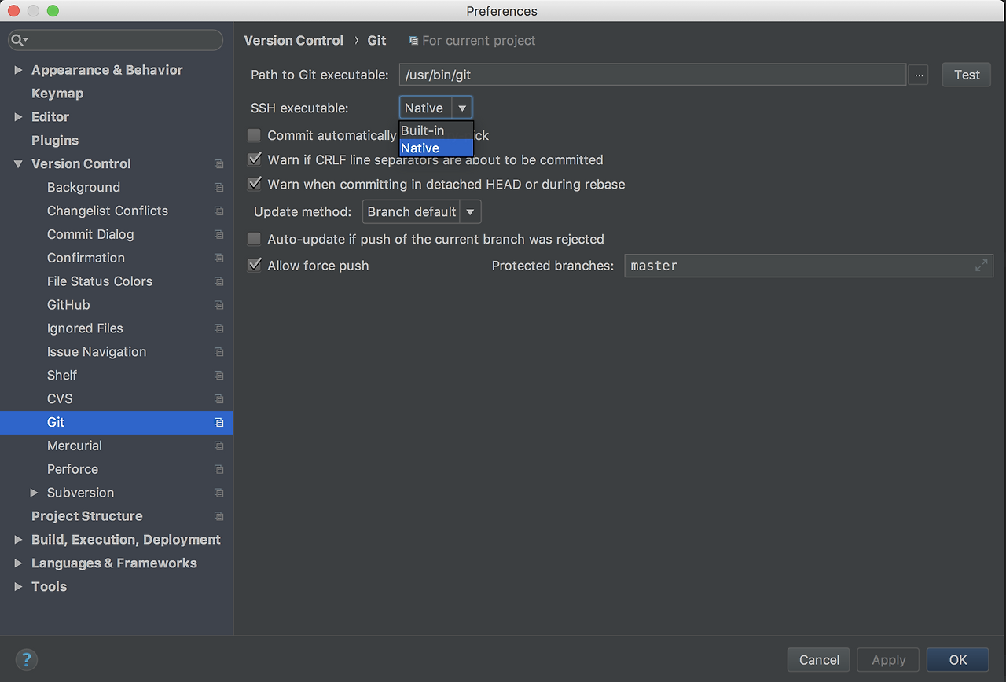Viewport: 1006px width, 682px height.
Task: Disable the Allow force push checkbox
Action: 254,266
